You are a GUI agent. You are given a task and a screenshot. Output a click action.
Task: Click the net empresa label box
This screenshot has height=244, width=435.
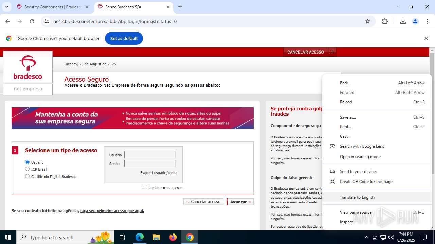tap(28, 89)
